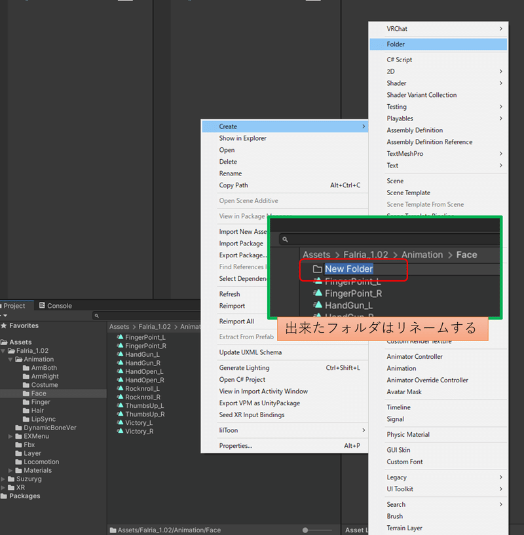This screenshot has width=524, height=535.
Task: Click Assets in the Project breadcrumb
Action: (x=119, y=327)
